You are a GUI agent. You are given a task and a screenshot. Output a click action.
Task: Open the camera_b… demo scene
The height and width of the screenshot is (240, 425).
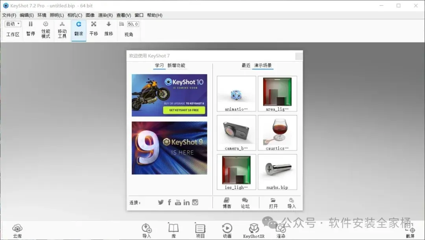pyautogui.click(x=237, y=133)
